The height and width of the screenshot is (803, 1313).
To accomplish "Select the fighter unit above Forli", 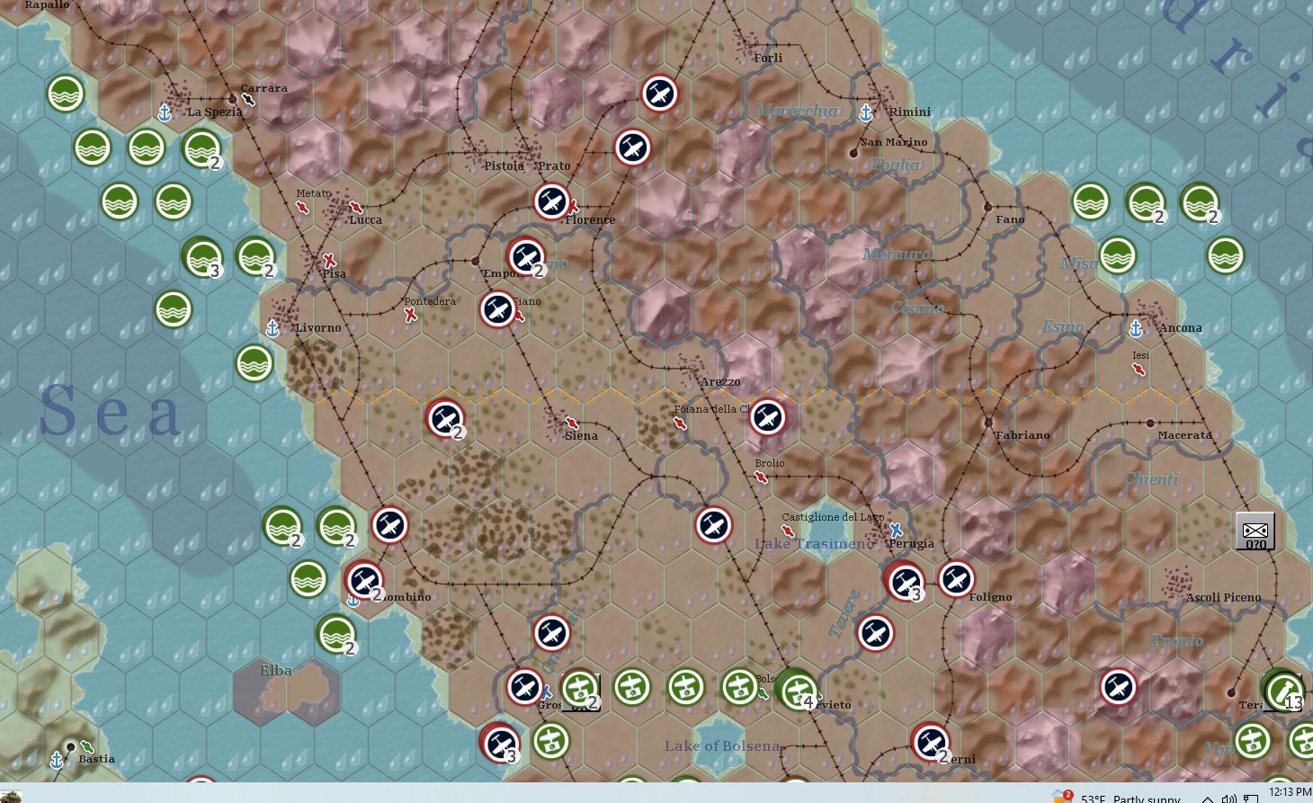I will point(659,94).
